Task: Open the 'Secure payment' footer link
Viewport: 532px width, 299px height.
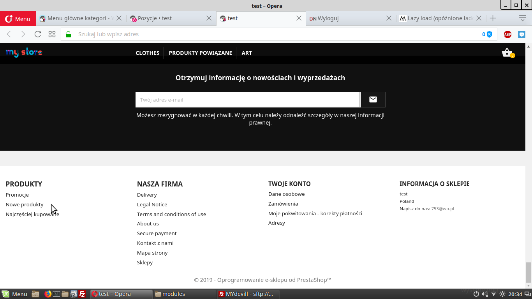Action: pos(157,233)
